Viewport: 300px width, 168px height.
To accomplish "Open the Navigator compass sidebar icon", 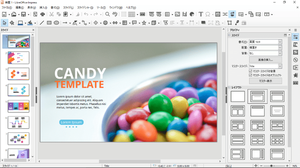I will pos(295,60).
